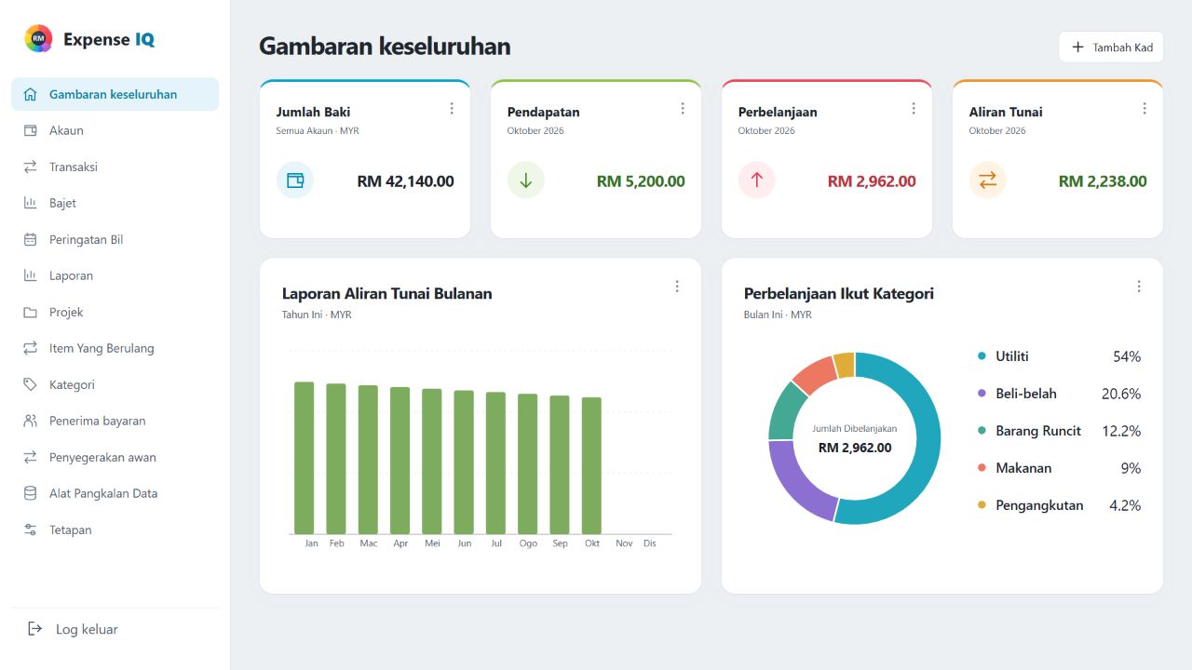This screenshot has height=670, width=1192.
Task: Click the database icon beside Alat Pangkalan Data
Action: coord(31,493)
